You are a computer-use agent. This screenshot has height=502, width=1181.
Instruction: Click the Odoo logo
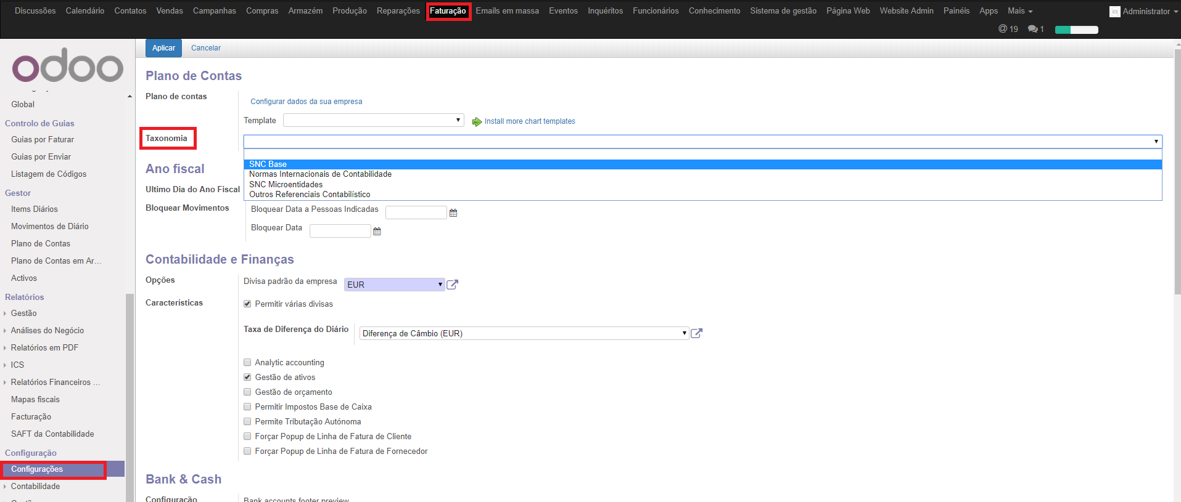(x=67, y=67)
